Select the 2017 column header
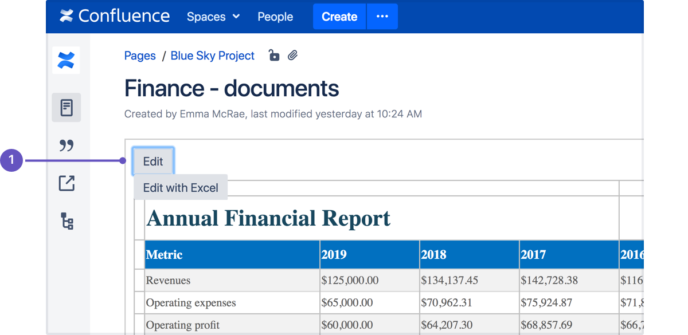The image size is (688, 335). pos(569,255)
